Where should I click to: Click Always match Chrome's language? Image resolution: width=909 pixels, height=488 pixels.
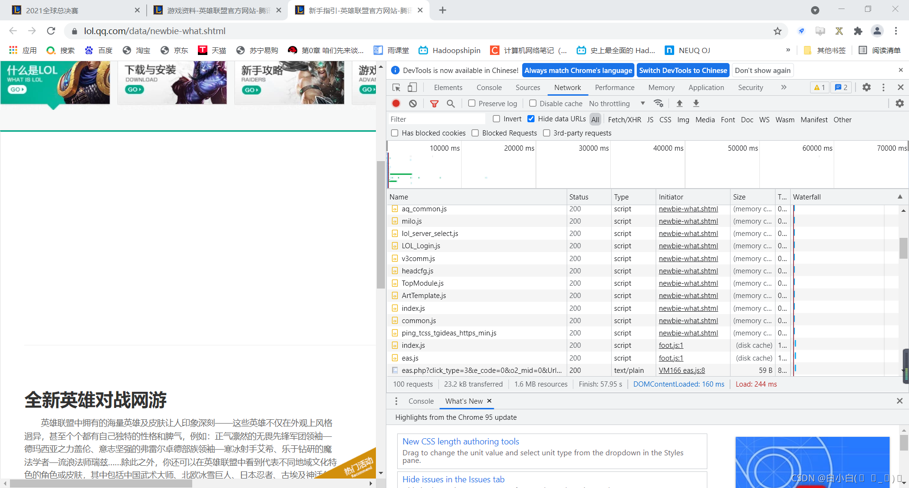[578, 70]
